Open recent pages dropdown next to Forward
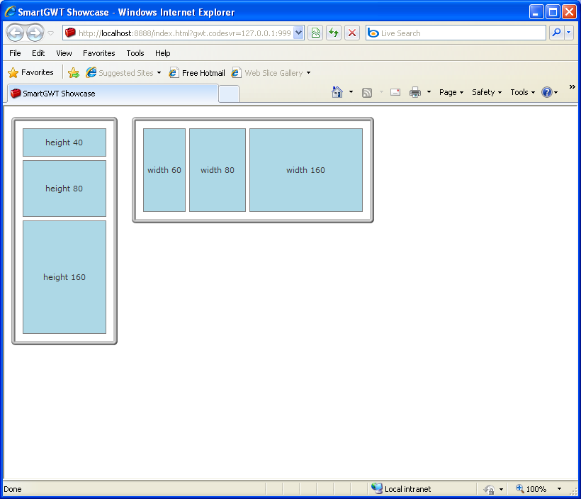 click(51, 33)
